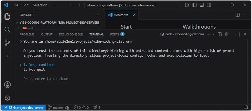Open the Search view in activity bar
The width and height of the screenshot is (252, 111).
tap(7, 30)
